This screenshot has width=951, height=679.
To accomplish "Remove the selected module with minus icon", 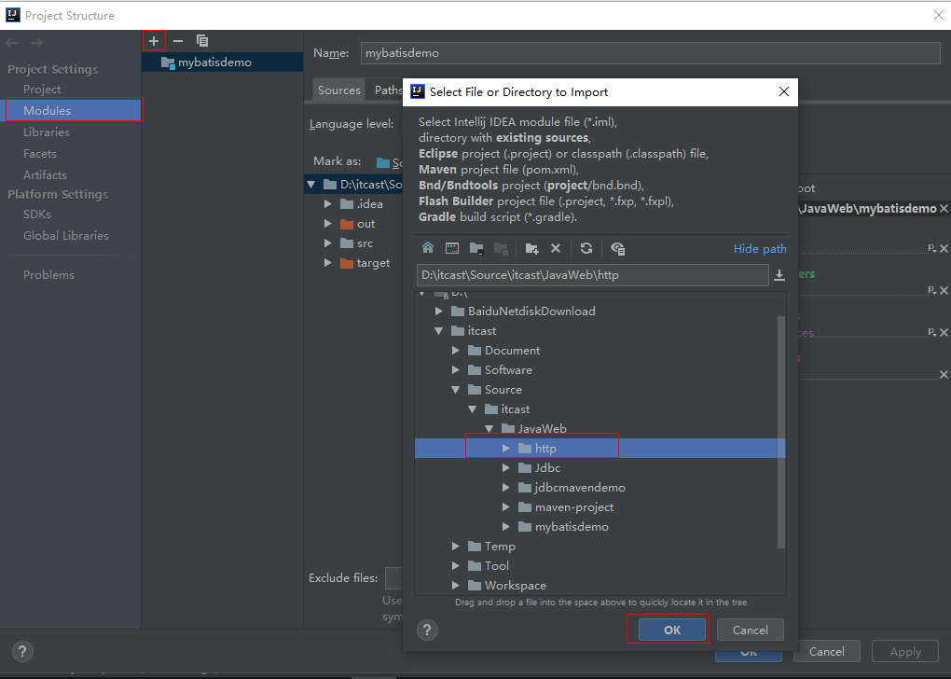I will pyautogui.click(x=178, y=41).
